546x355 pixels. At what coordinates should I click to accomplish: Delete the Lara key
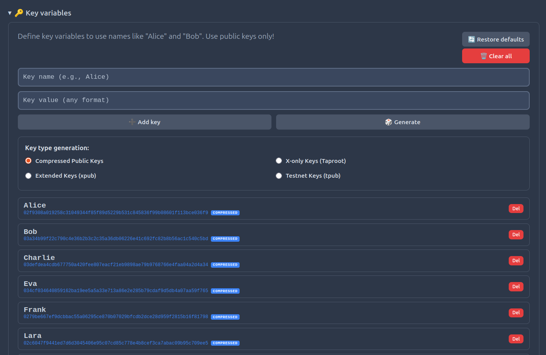pos(516,339)
